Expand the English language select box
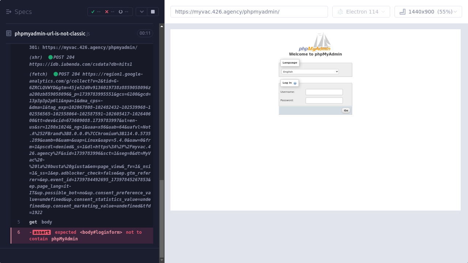Image resolution: width=468 pixels, height=263 pixels. 310,72
